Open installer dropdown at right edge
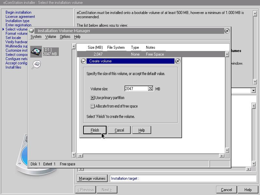The image size is (260, 195). click(x=253, y=91)
